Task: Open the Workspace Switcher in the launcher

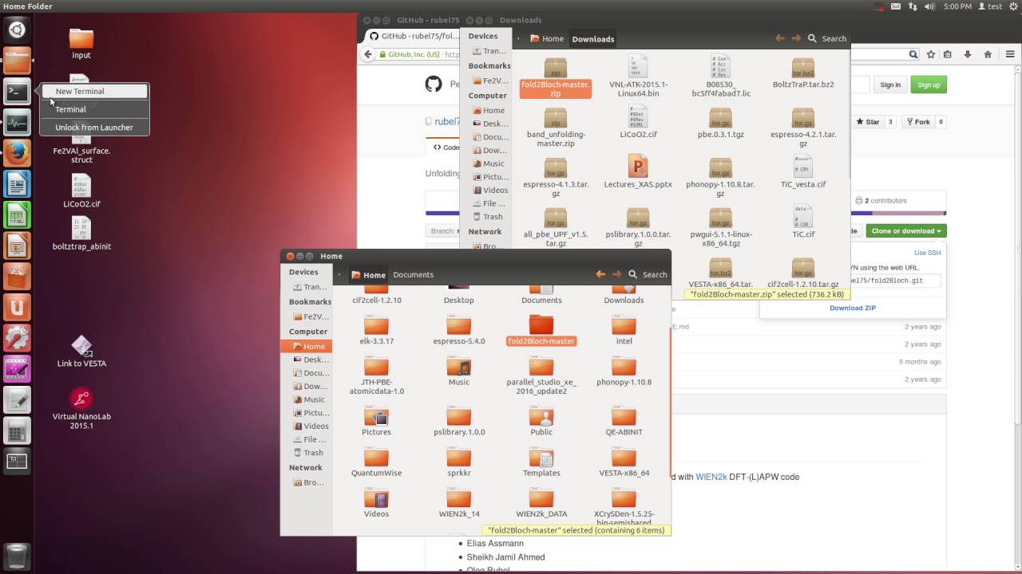Action: click(x=17, y=461)
